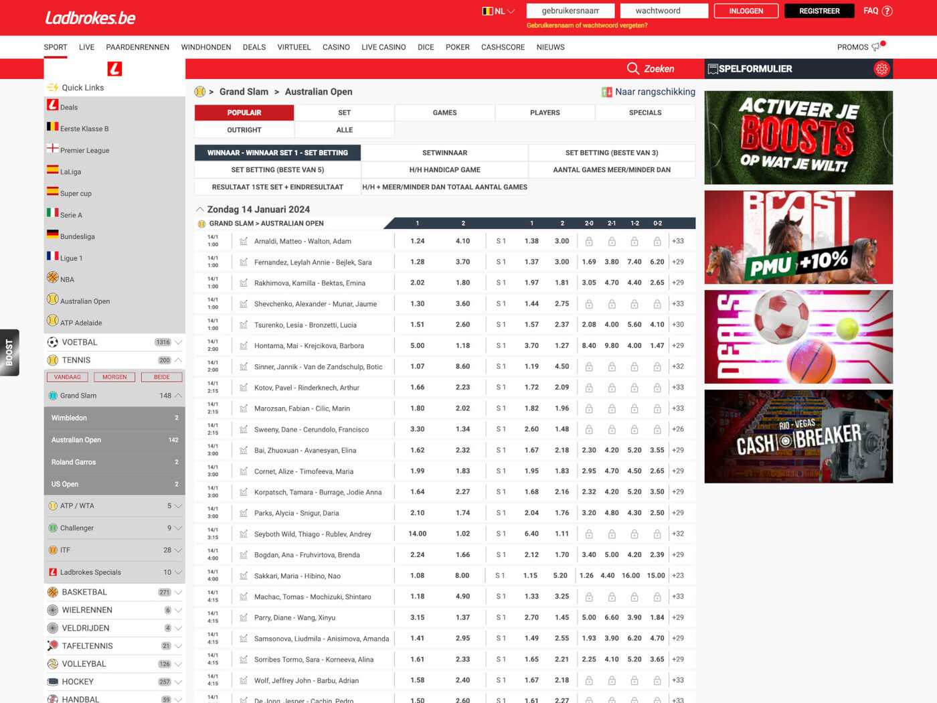Screen dimensions: 937x703
Task: Expand the Voetbal sport section
Action: point(178,342)
